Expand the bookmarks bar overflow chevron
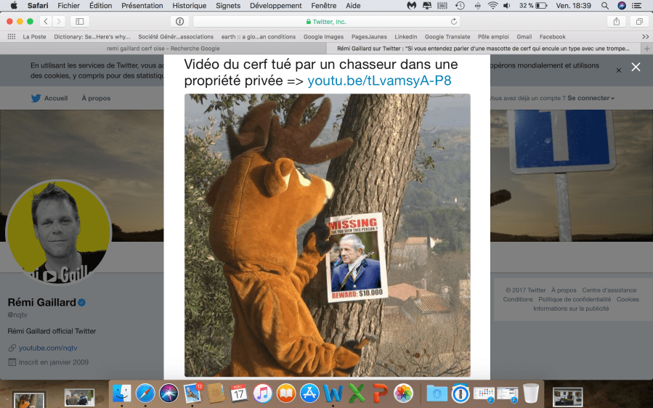Viewport: 653px width, 408px height. [x=645, y=36]
